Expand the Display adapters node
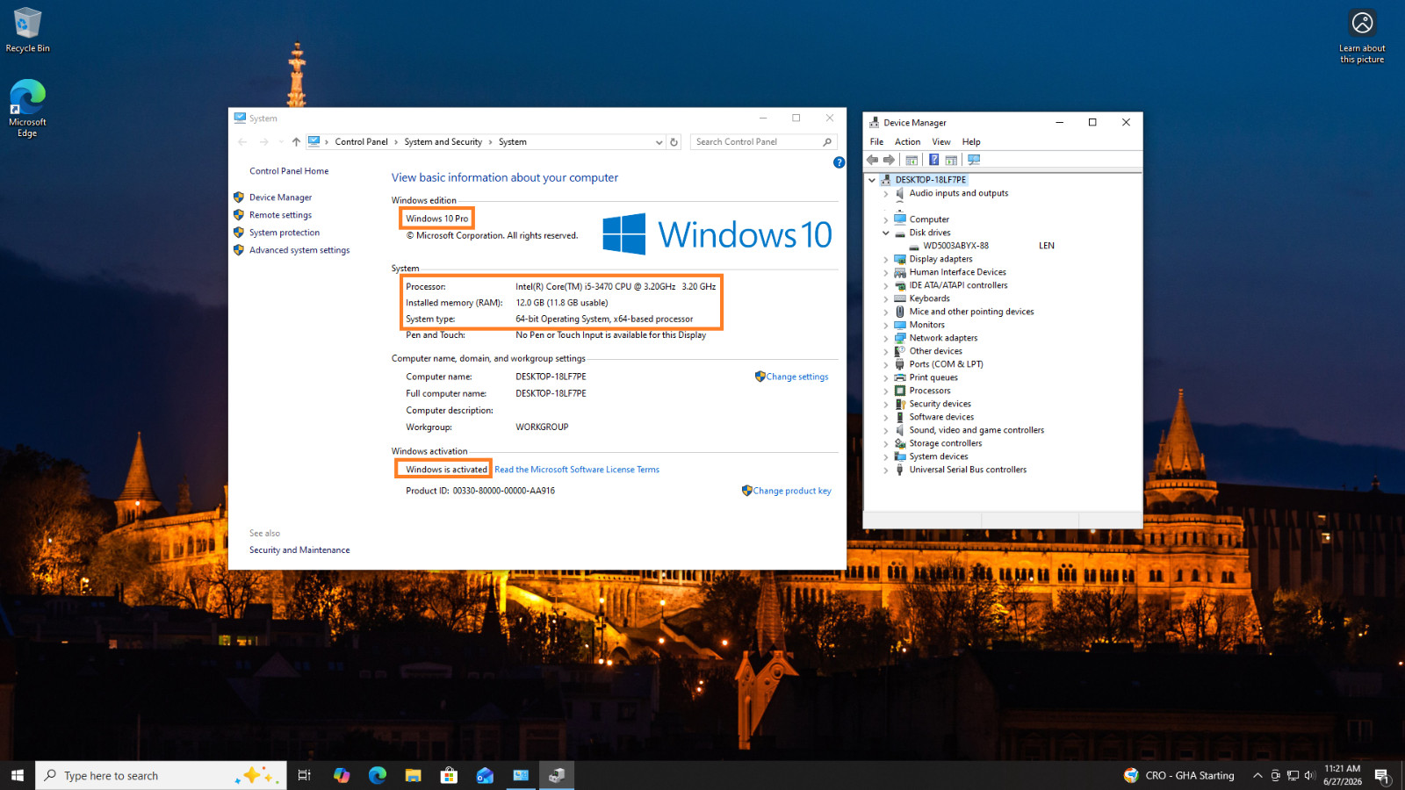1405x790 pixels. click(x=885, y=259)
